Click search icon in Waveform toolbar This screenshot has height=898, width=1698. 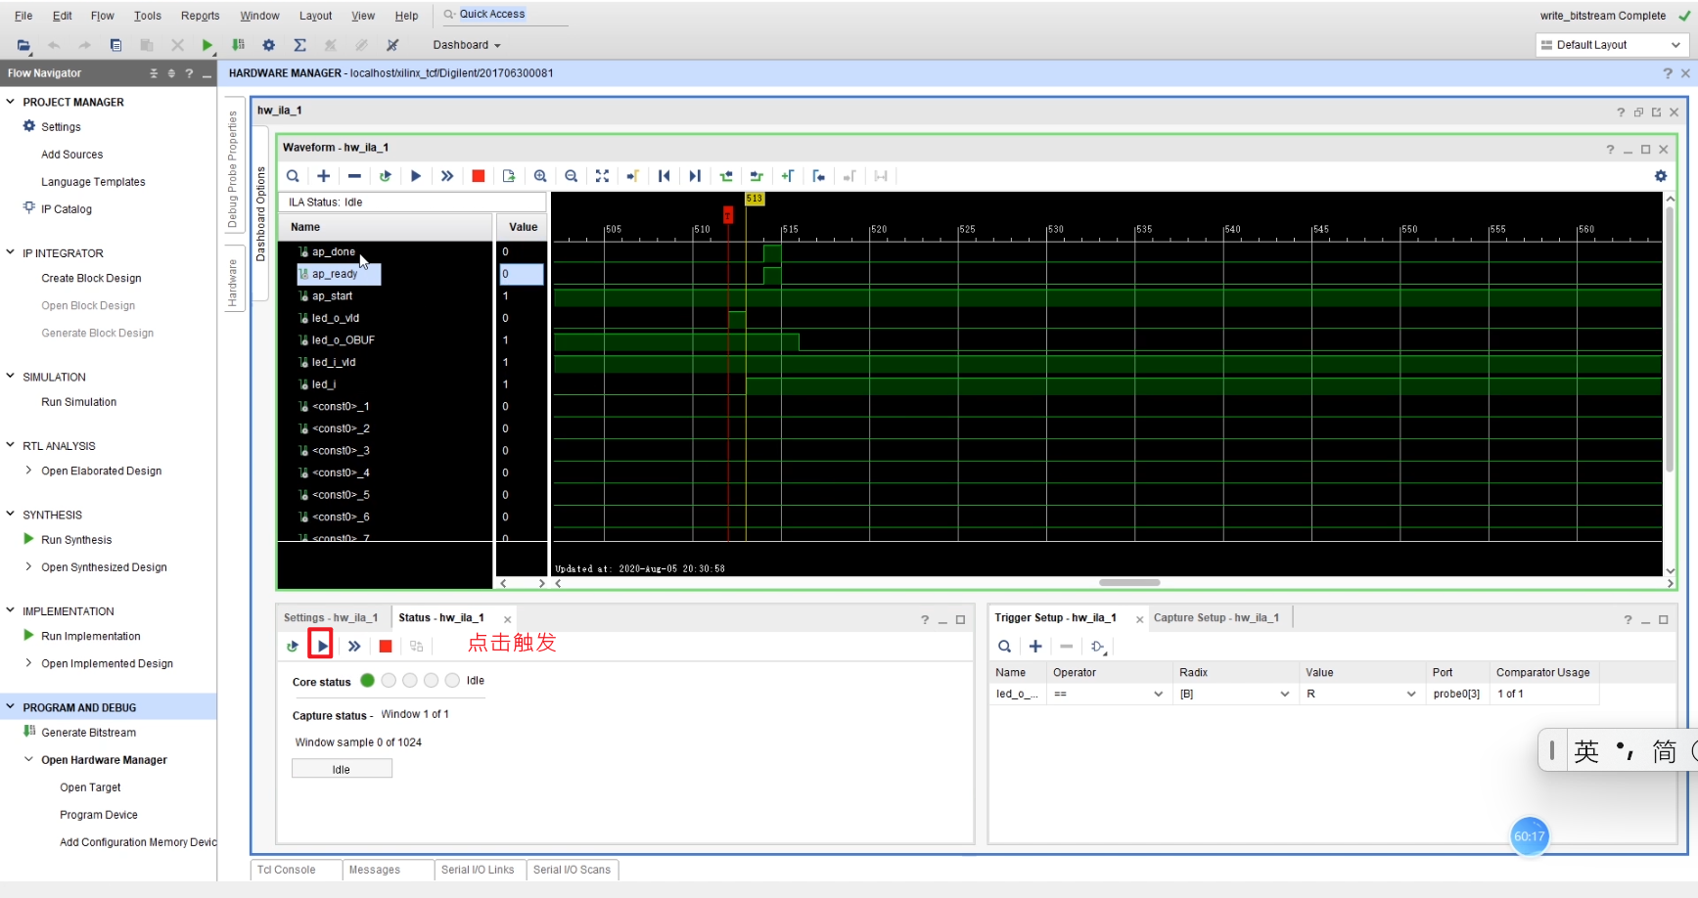[x=293, y=176]
